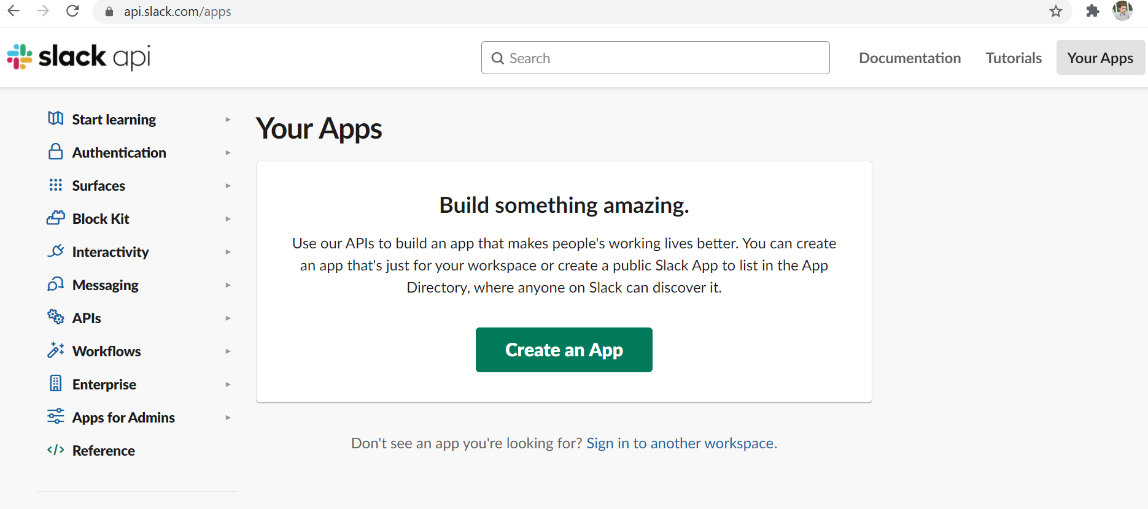The image size is (1148, 509).
Task: Open the Interactivity sidebar link
Action: click(x=111, y=252)
